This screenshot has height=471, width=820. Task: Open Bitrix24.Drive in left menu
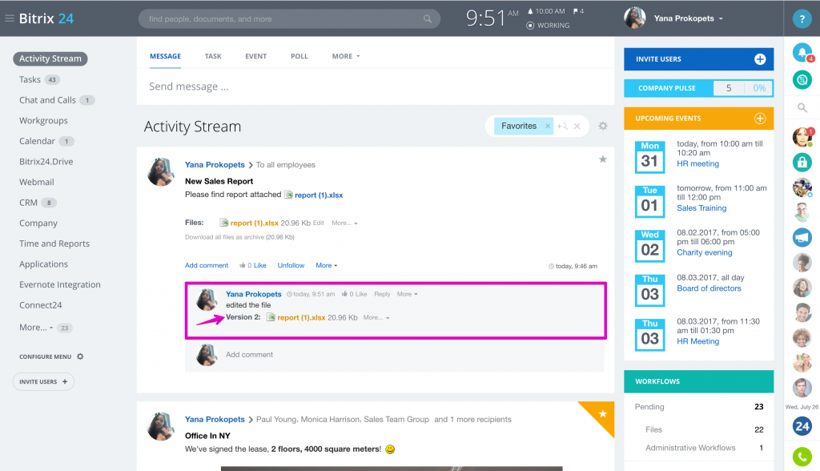click(x=46, y=162)
